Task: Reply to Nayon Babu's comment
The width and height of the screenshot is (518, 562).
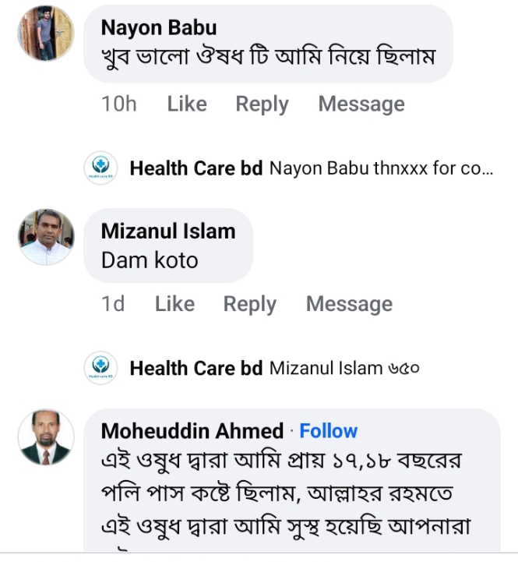Action: click(262, 104)
